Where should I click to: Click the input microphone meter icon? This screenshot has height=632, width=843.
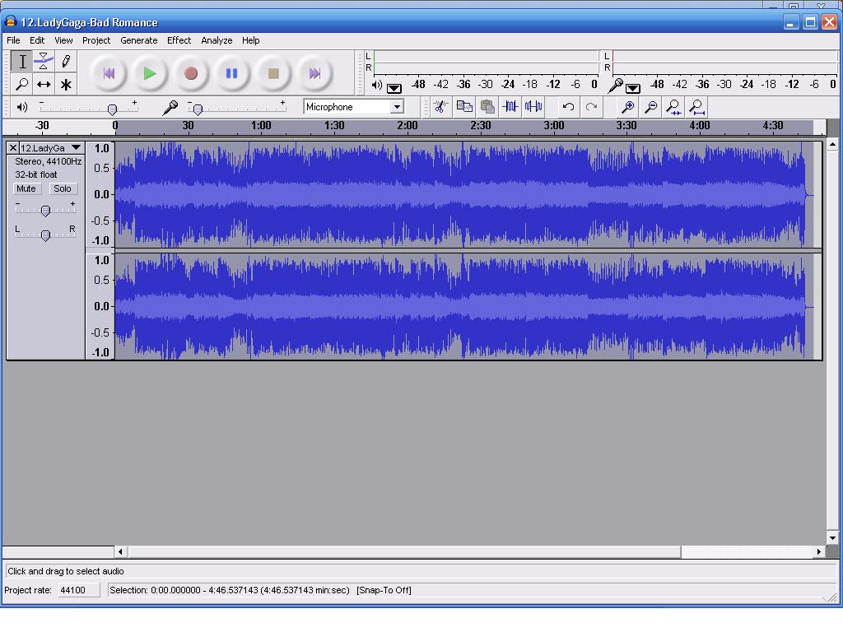tap(616, 85)
